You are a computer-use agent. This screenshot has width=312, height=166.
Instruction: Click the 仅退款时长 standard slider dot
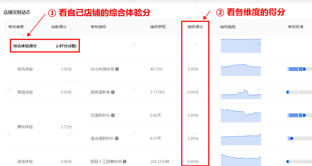tap(304, 115)
